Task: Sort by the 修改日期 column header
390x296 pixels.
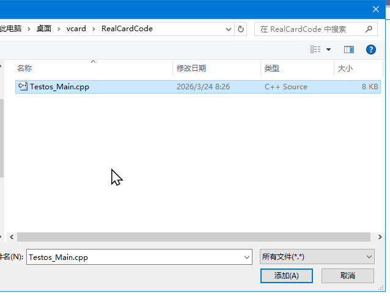Action: point(191,68)
